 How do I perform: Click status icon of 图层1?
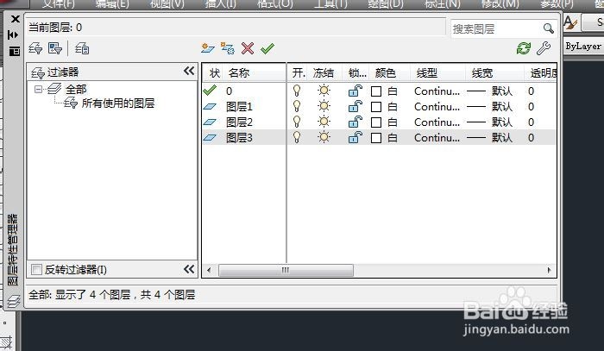(210, 106)
